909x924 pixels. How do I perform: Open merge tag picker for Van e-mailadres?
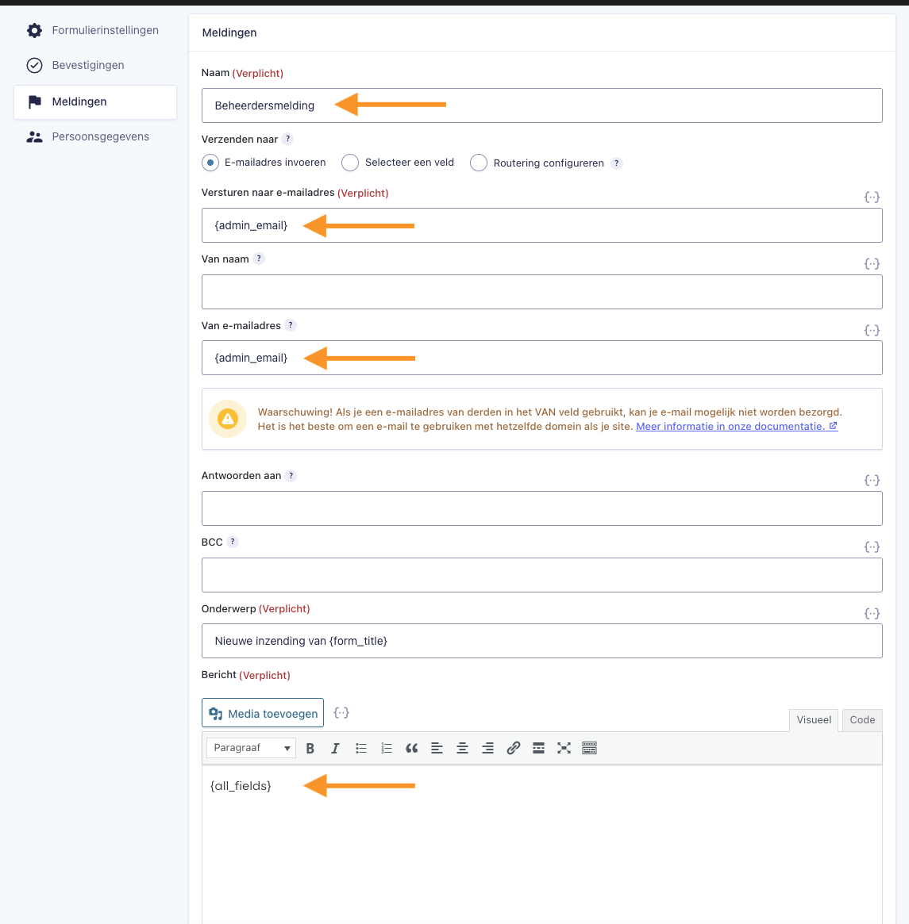point(872,330)
